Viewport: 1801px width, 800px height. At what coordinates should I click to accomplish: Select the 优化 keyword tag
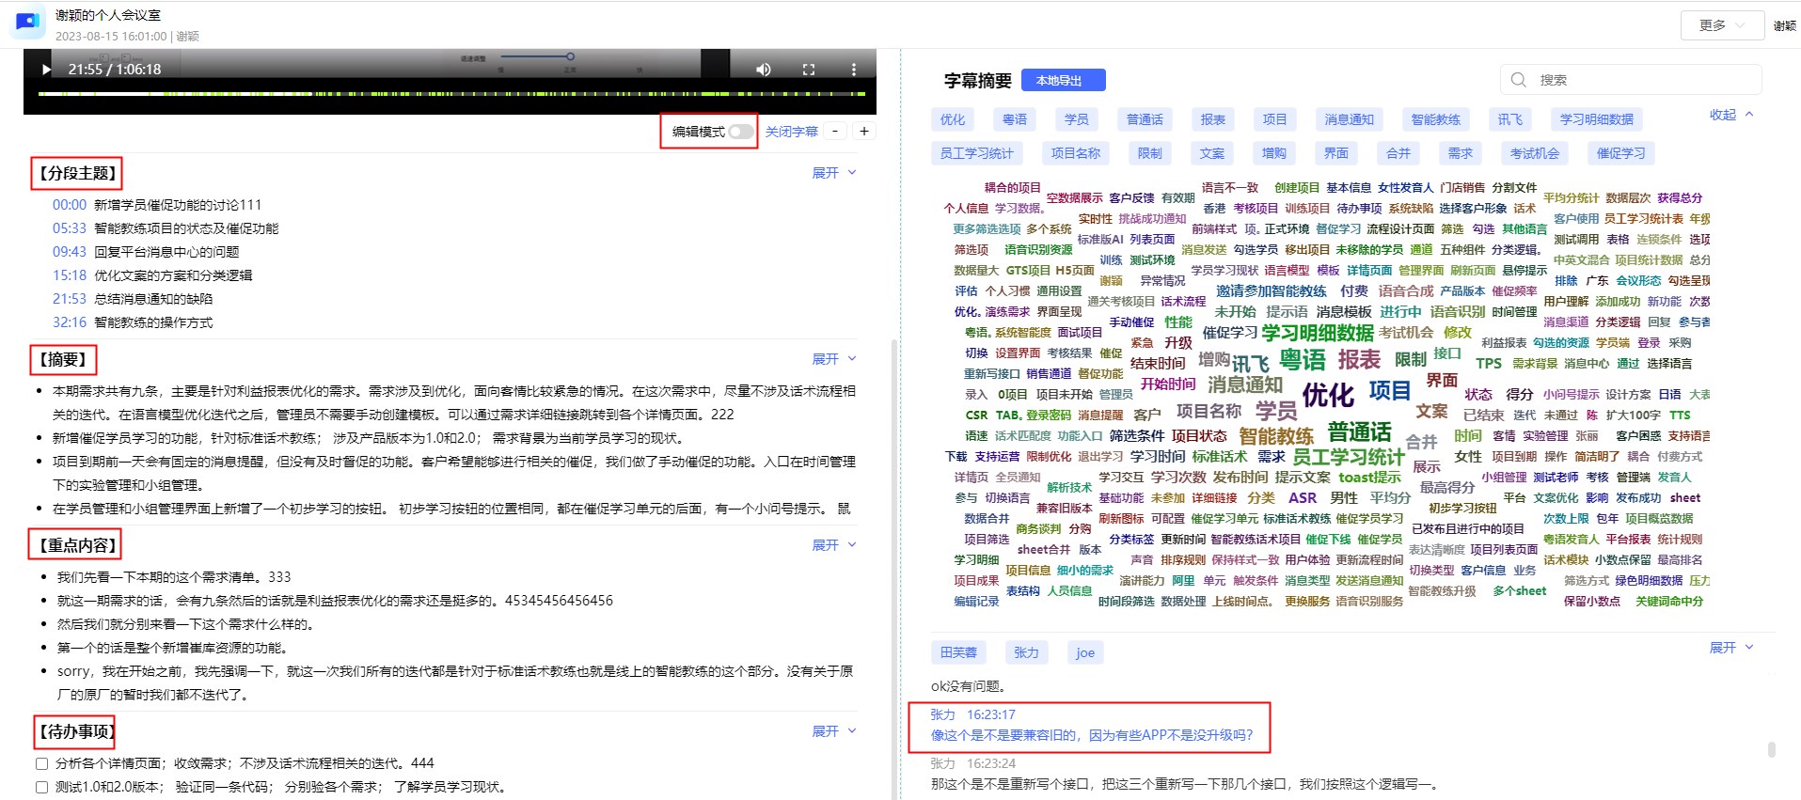point(953,119)
